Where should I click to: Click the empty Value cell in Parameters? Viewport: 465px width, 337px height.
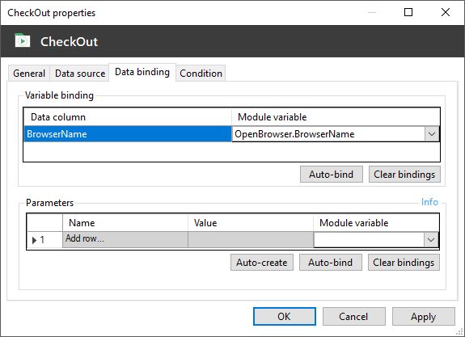tap(251, 239)
